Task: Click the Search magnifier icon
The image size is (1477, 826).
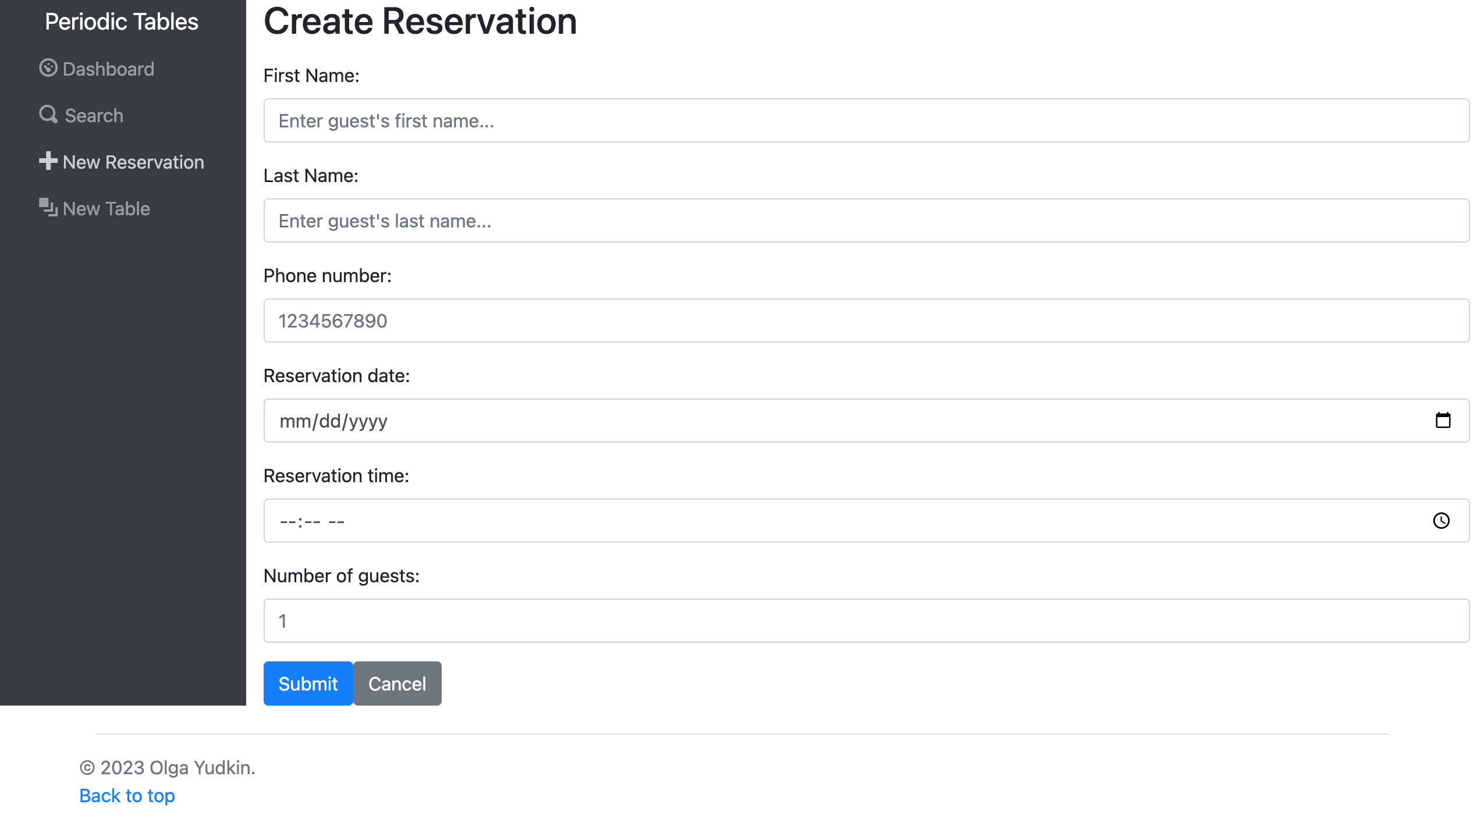Action: coord(48,115)
